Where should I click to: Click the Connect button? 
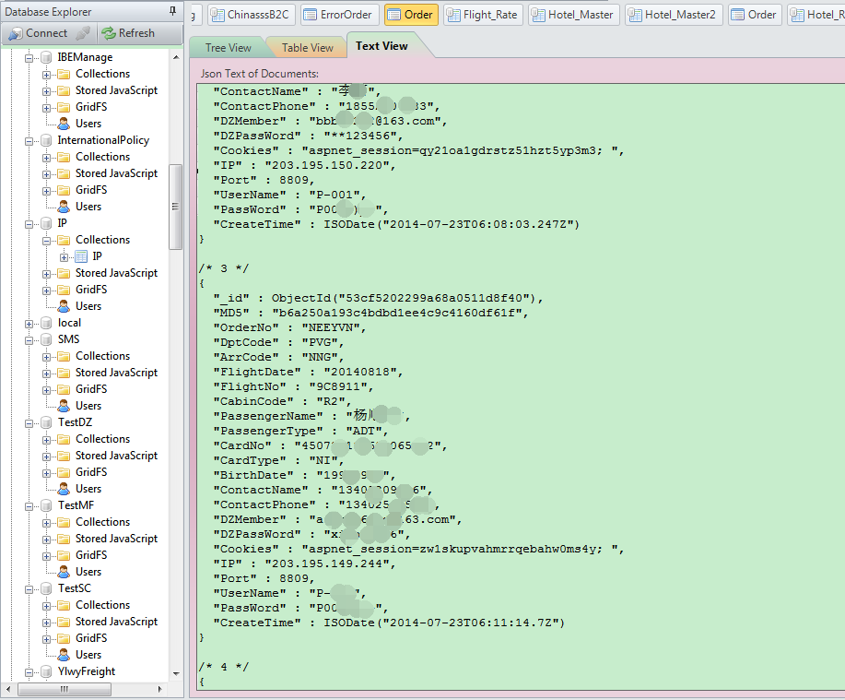coord(39,33)
